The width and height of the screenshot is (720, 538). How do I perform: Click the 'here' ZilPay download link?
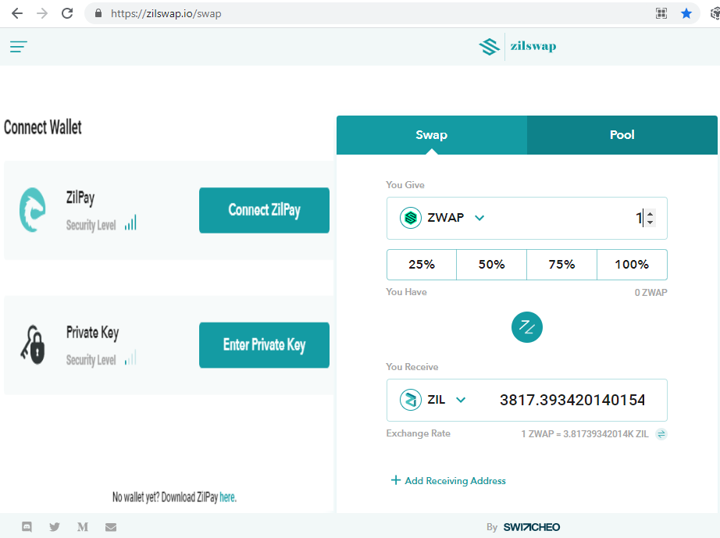pyautogui.click(x=227, y=497)
